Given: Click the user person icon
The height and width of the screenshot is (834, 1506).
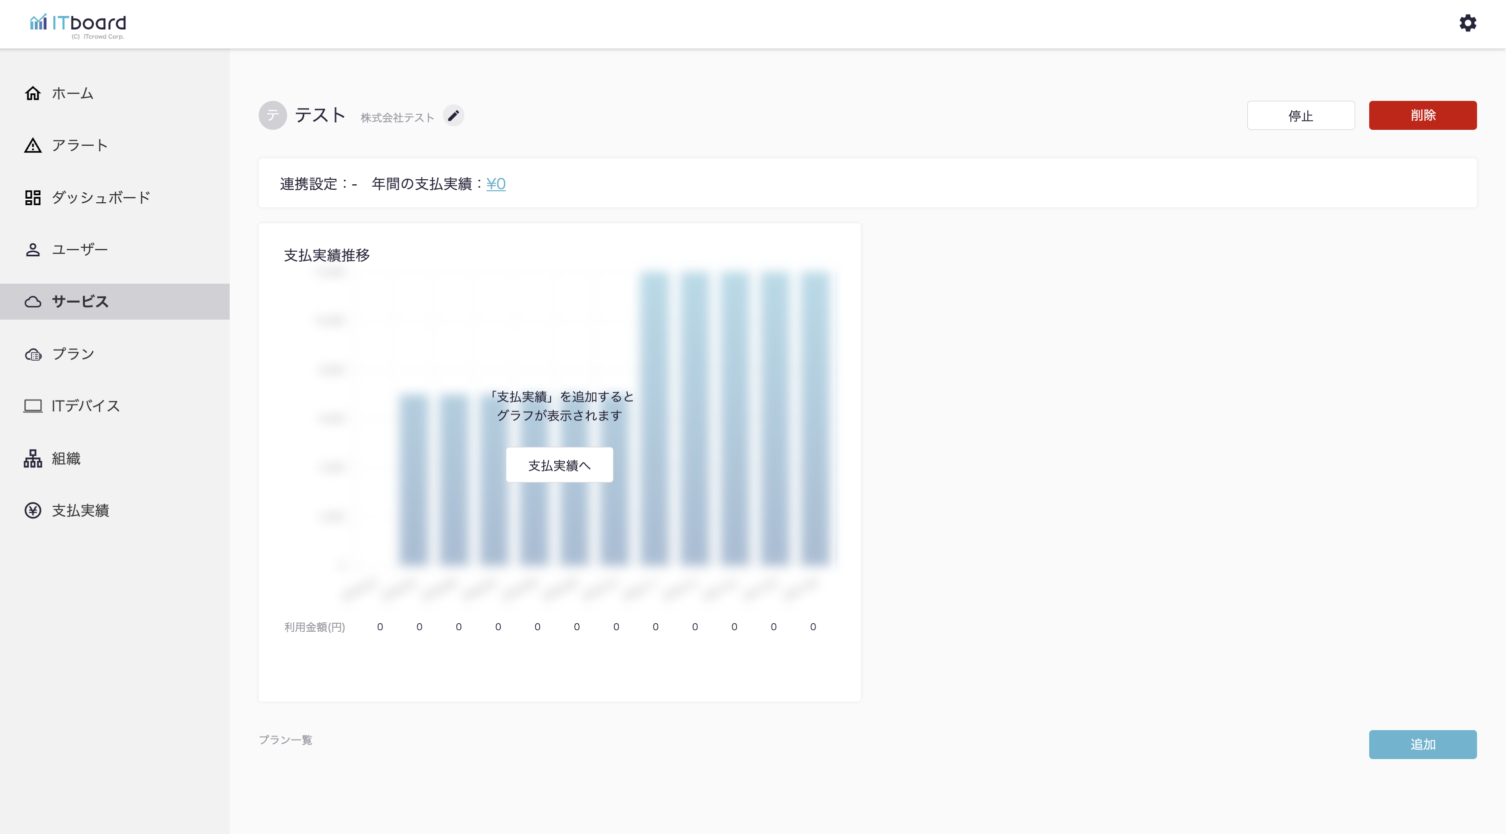Looking at the screenshot, I should click(33, 250).
